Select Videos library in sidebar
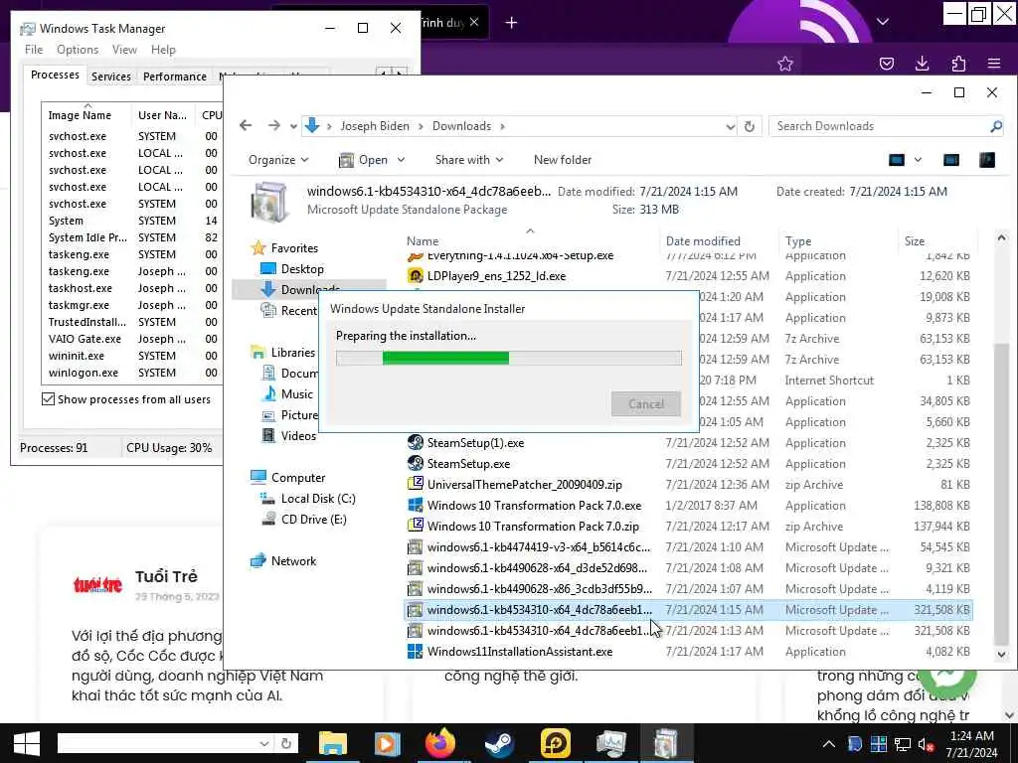Image resolution: width=1018 pixels, height=763 pixels. coord(298,435)
